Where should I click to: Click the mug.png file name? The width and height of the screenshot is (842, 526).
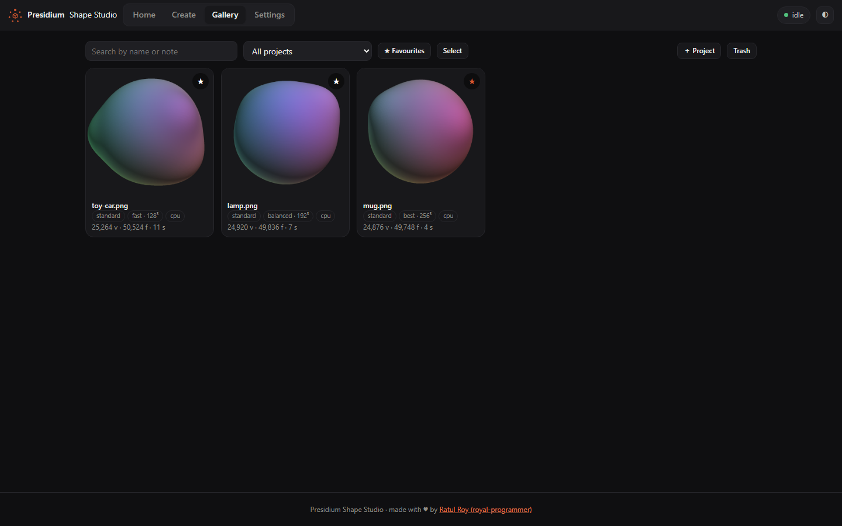tap(378, 206)
